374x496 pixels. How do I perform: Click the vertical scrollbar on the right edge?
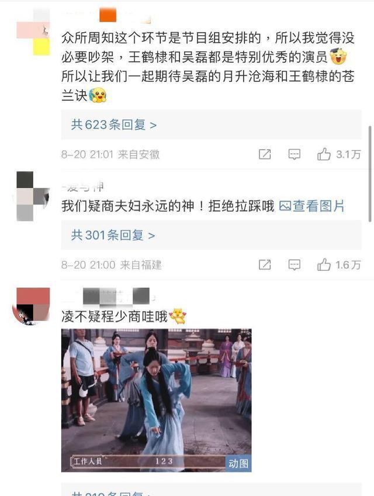pos(369,174)
